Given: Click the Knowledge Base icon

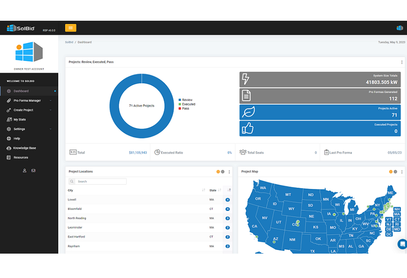Looking at the screenshot, I should [9, 148].
